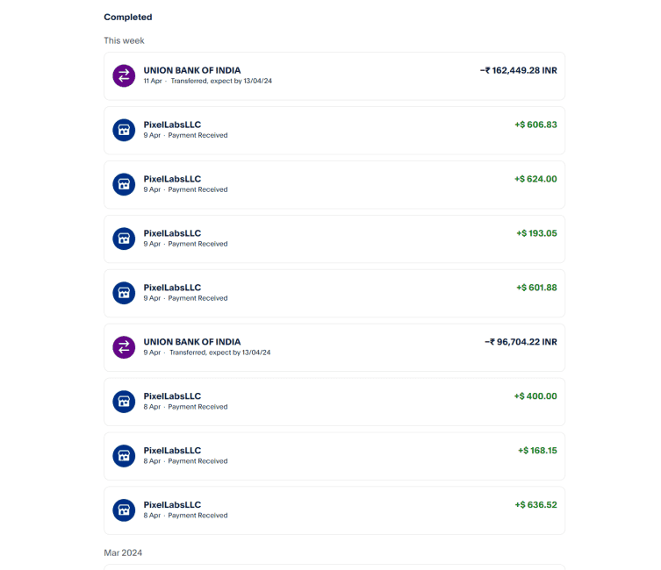The image size is (661, 570).
Task: Click the +$ 601.88 amount
Action: (x=535, y=288)
